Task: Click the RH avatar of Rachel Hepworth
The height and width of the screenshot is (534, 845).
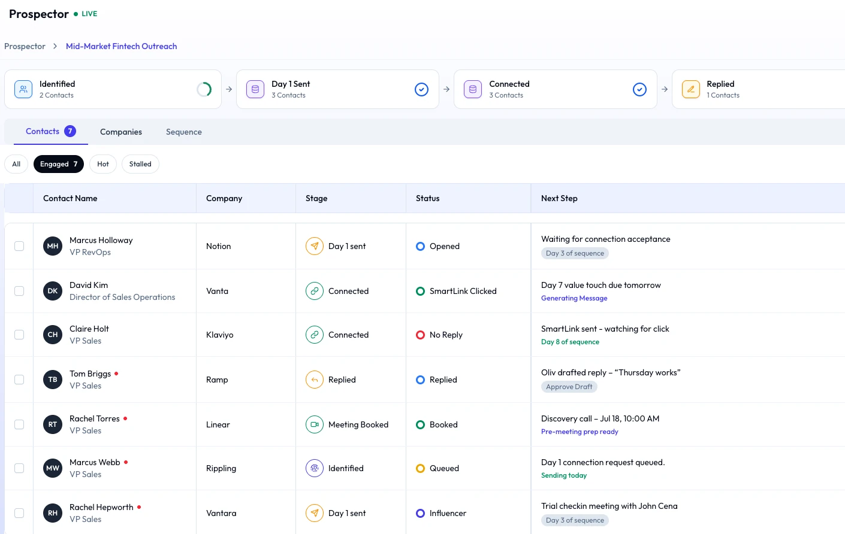Action: [x=53, y=513]
